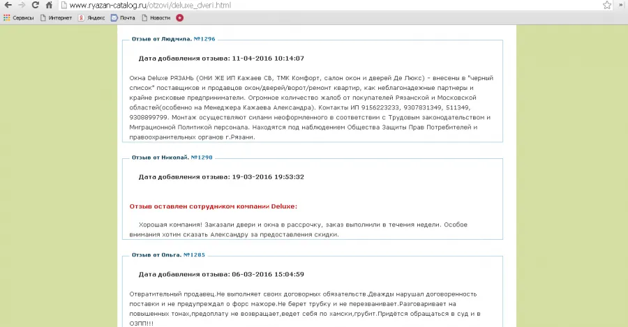Screen dimensions: 628x327
Task: Click 'Отзыв от Николай.' heading
Action: pyautogui.click(x=160, y=158)
